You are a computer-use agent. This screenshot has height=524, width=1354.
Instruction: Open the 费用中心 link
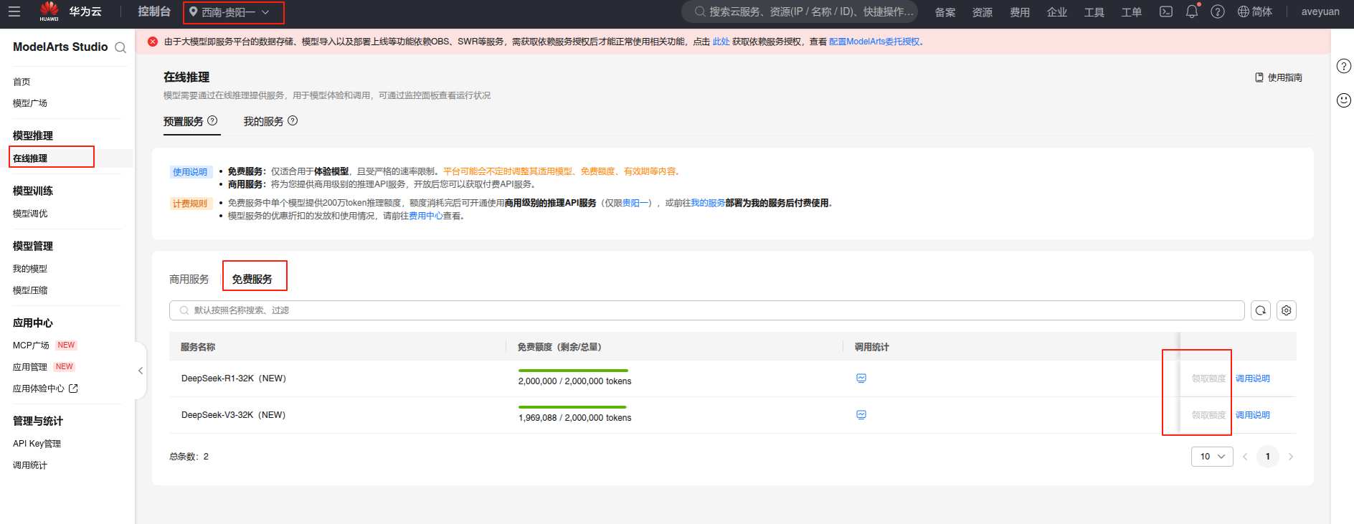pos(426,216)
